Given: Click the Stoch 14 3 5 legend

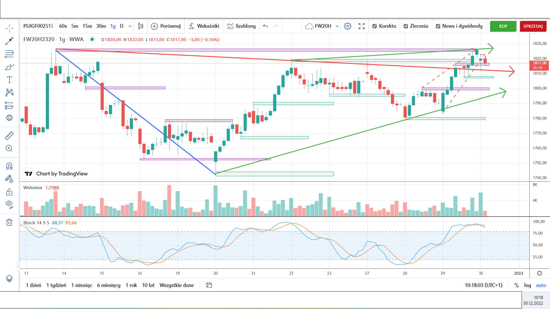Looking at the screenshot, I should 36,223.
